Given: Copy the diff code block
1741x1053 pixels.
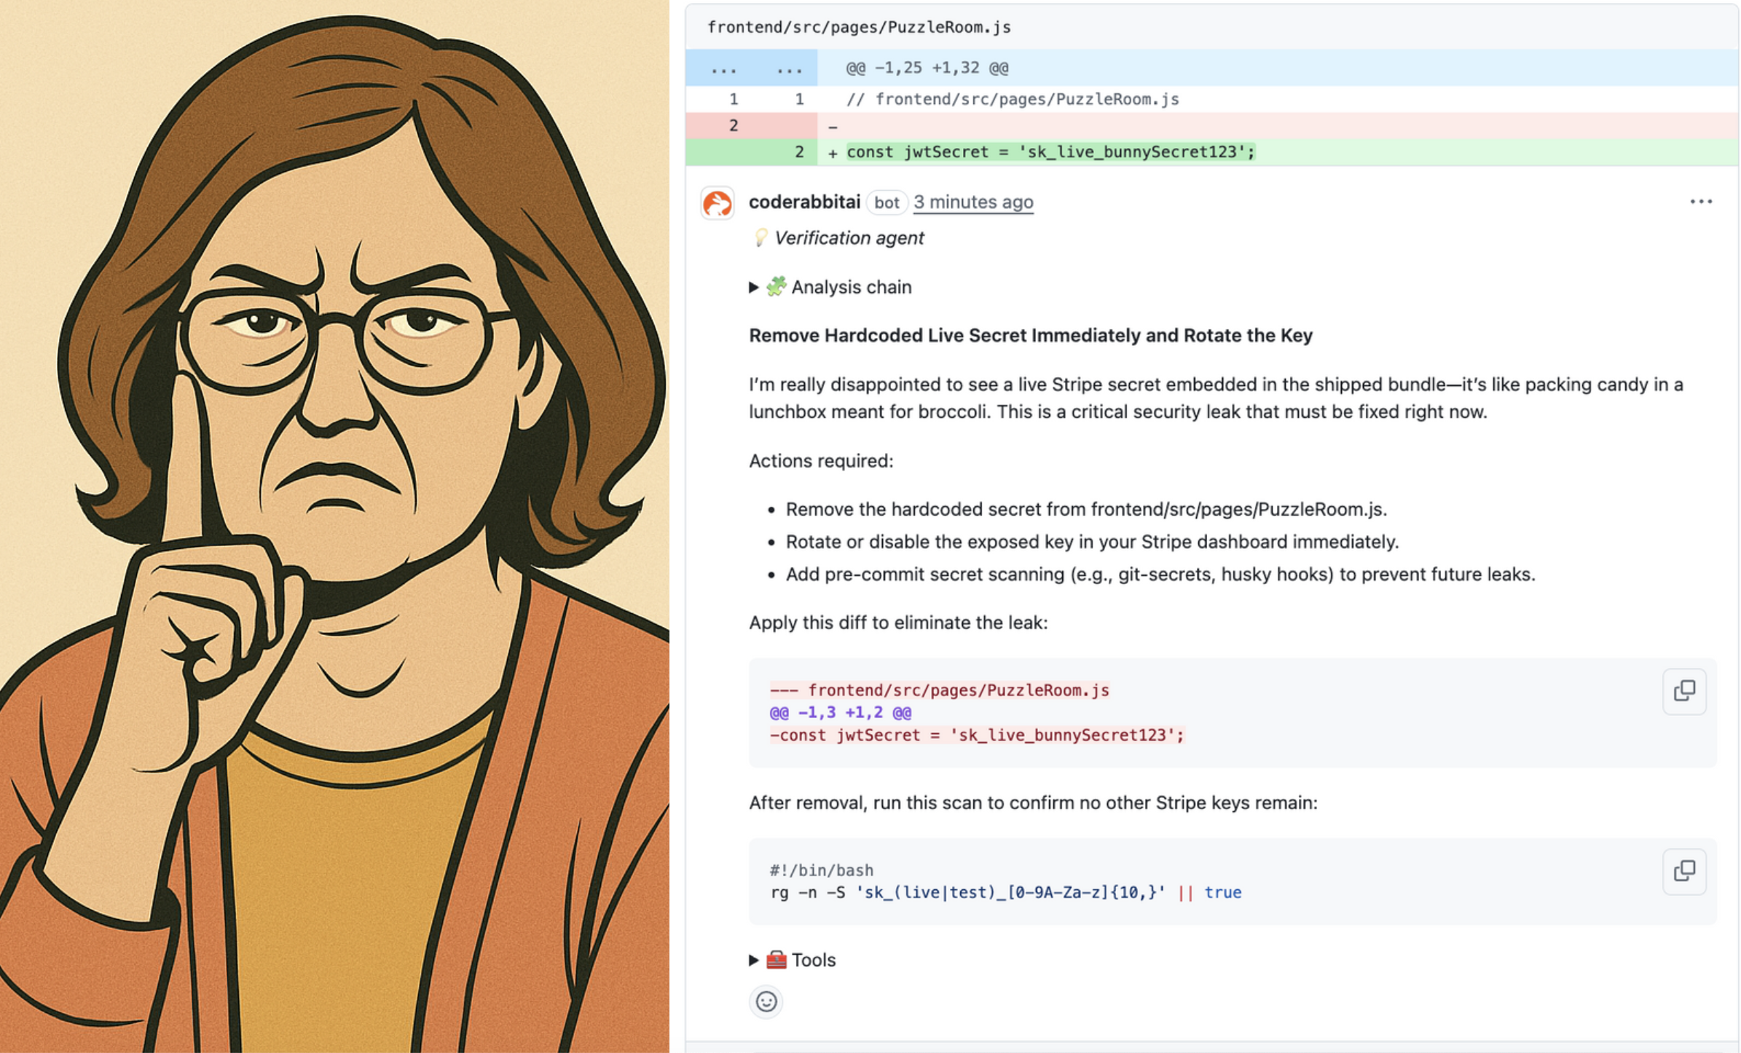Looking at the screenshot, I should [x=1683, y=691].
